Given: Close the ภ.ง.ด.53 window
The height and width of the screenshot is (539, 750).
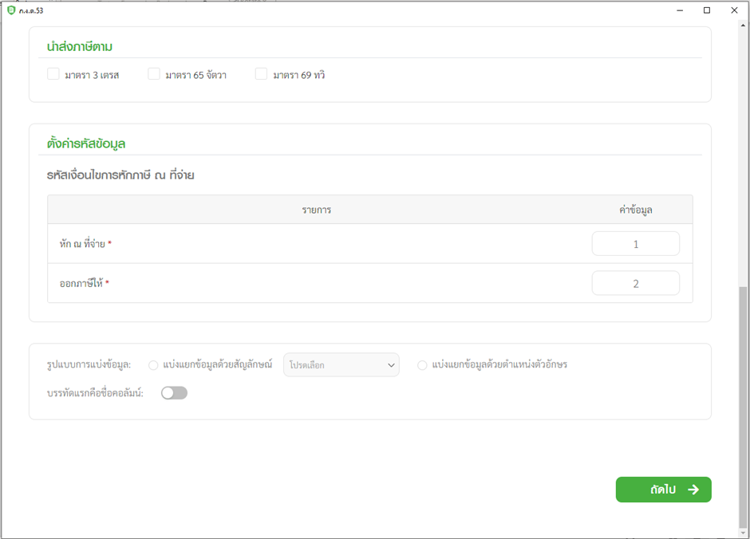Looking at the screenshot, I should click(734, 10).
